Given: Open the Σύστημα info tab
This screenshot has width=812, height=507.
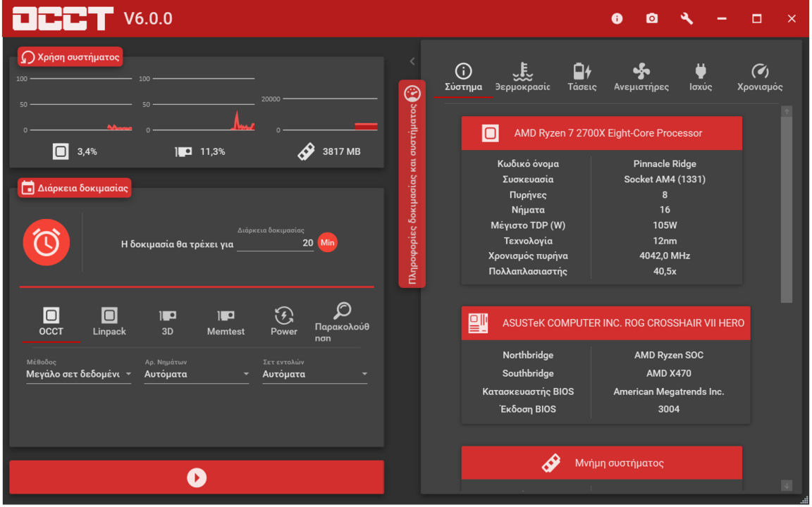Looking at the screenshot, I should (x=464, y=79).
